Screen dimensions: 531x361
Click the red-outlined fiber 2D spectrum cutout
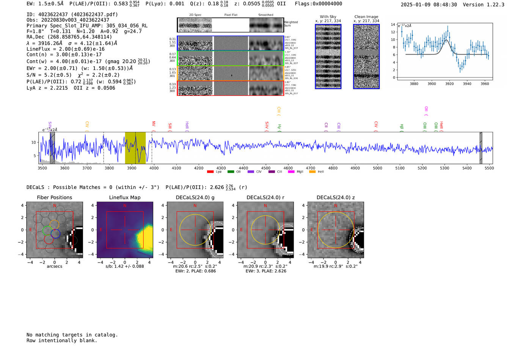pos(195,88)
